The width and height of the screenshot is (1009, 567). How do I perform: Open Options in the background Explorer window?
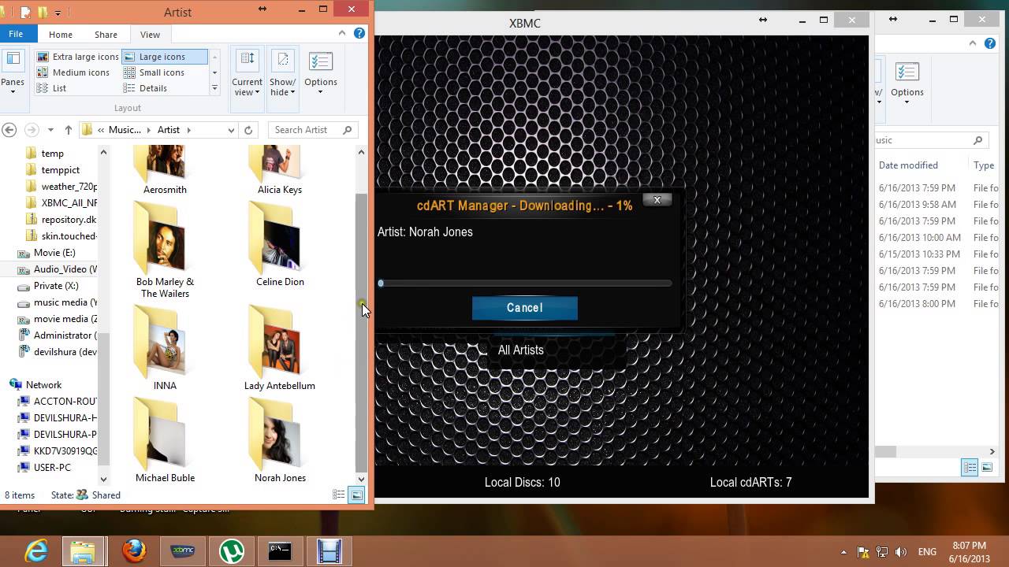[x=907, y=83]
